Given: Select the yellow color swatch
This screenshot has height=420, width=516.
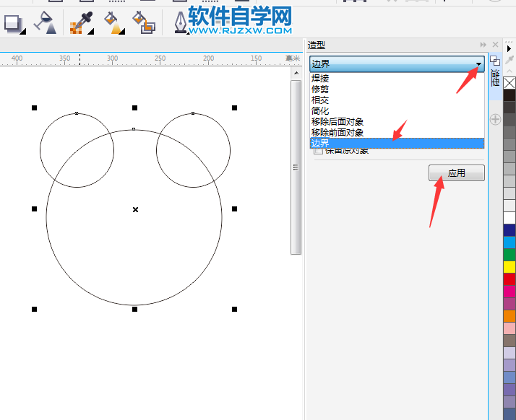Looking at the screenshot, I should click(509, 267).
